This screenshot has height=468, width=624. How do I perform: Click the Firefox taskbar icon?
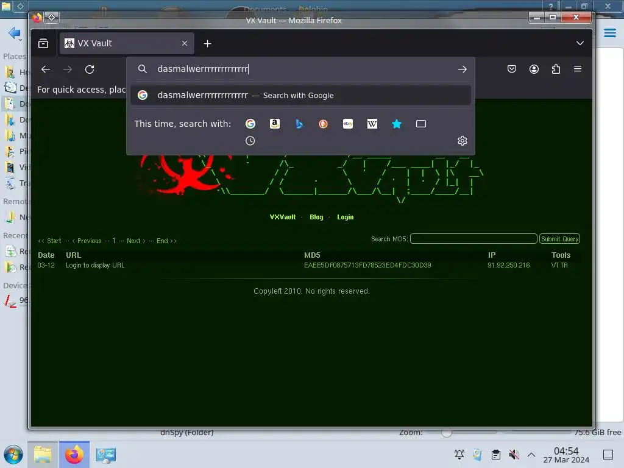pos(74,455)
